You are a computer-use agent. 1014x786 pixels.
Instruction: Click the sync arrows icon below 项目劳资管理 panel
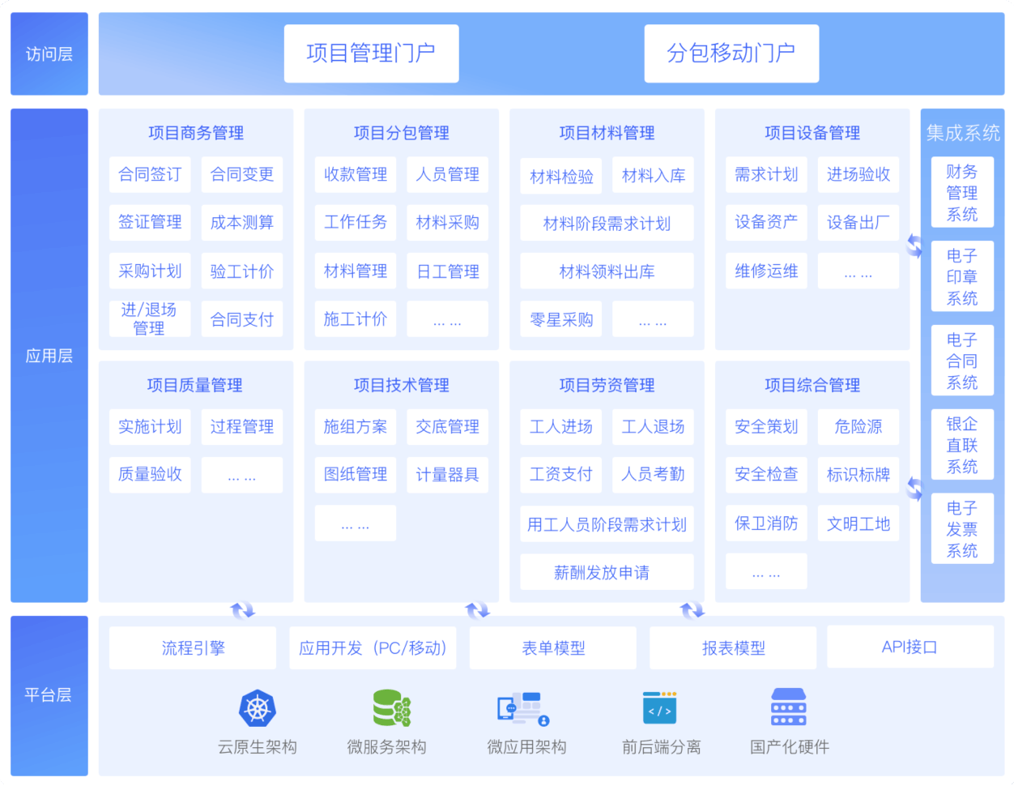click(692, 610)
